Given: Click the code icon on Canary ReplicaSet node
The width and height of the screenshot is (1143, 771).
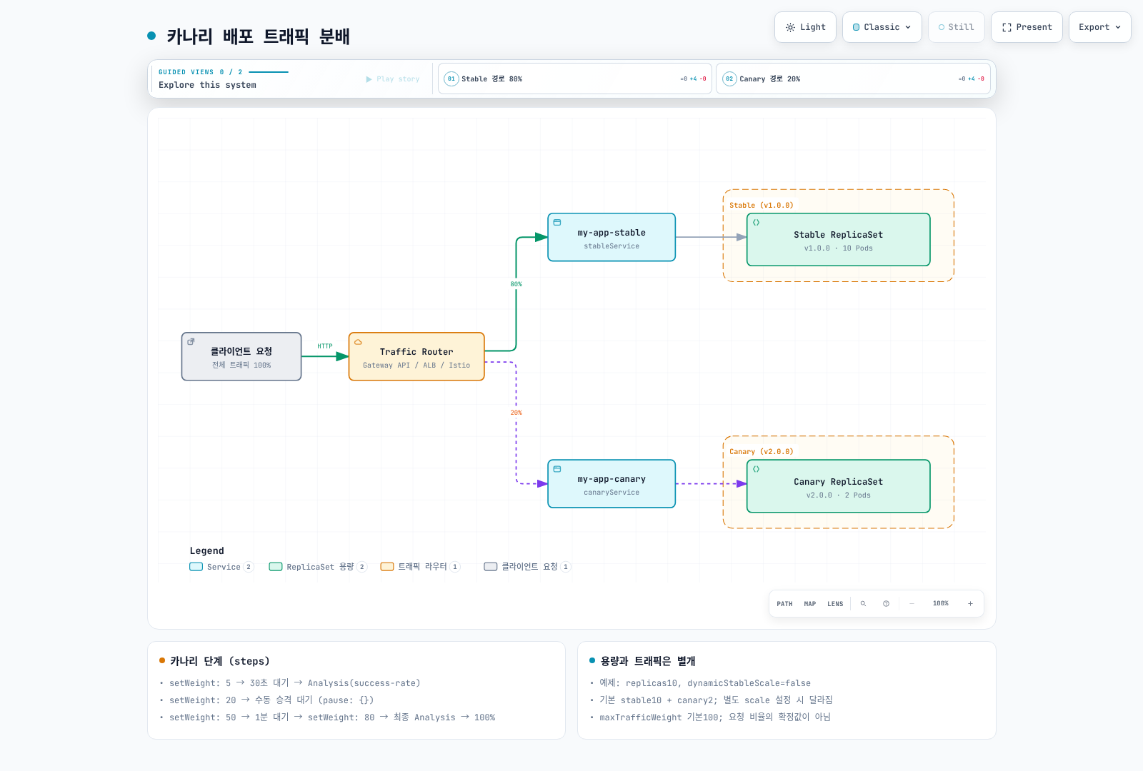Looking at the screenshot, I should click(756, 469).
